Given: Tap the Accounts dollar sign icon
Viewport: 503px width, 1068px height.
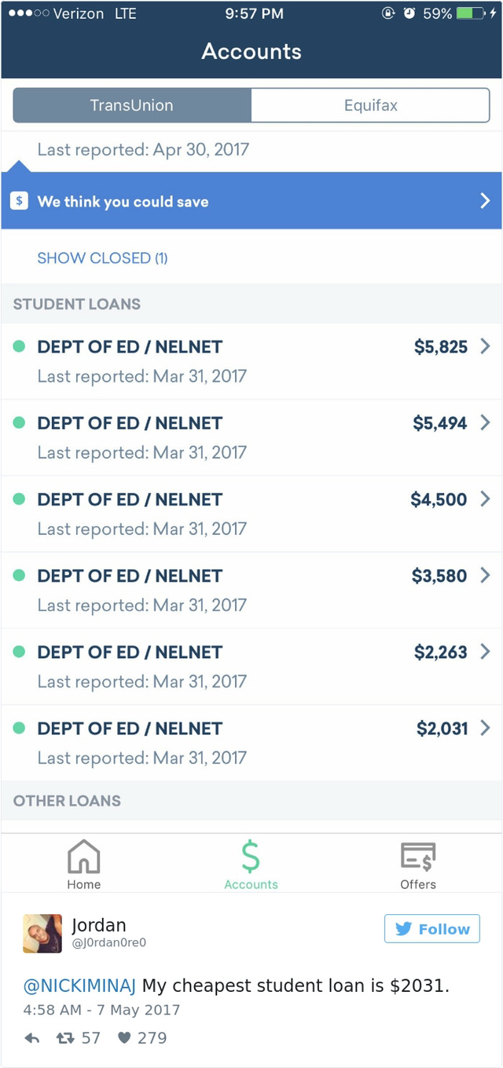Looking at the screenshot, I should click(251, 857).
